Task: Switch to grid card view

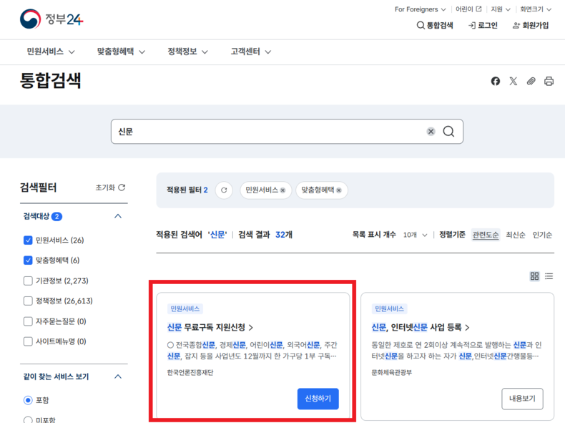Action: tap(534, 276)
